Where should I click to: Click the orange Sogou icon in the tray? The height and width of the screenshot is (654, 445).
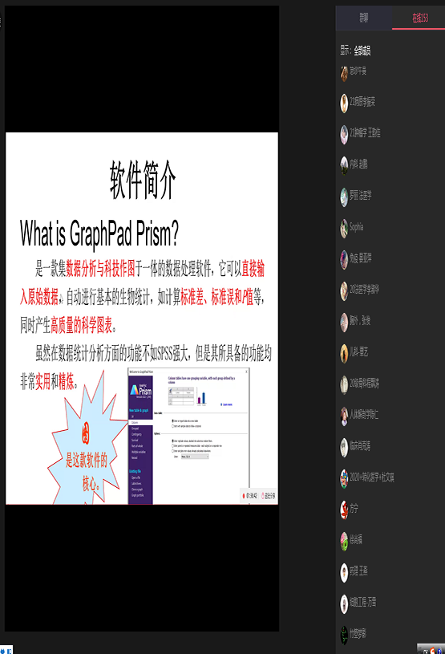pos(432,650)
